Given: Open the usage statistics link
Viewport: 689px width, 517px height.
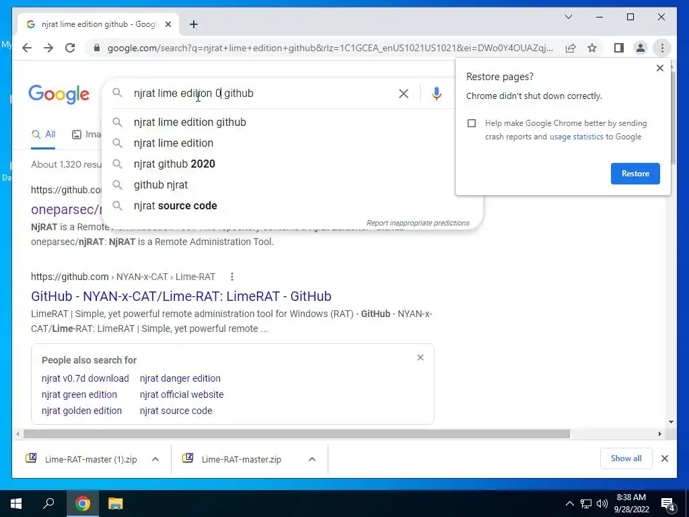Looking at the screenshot, I should [576, 137].
